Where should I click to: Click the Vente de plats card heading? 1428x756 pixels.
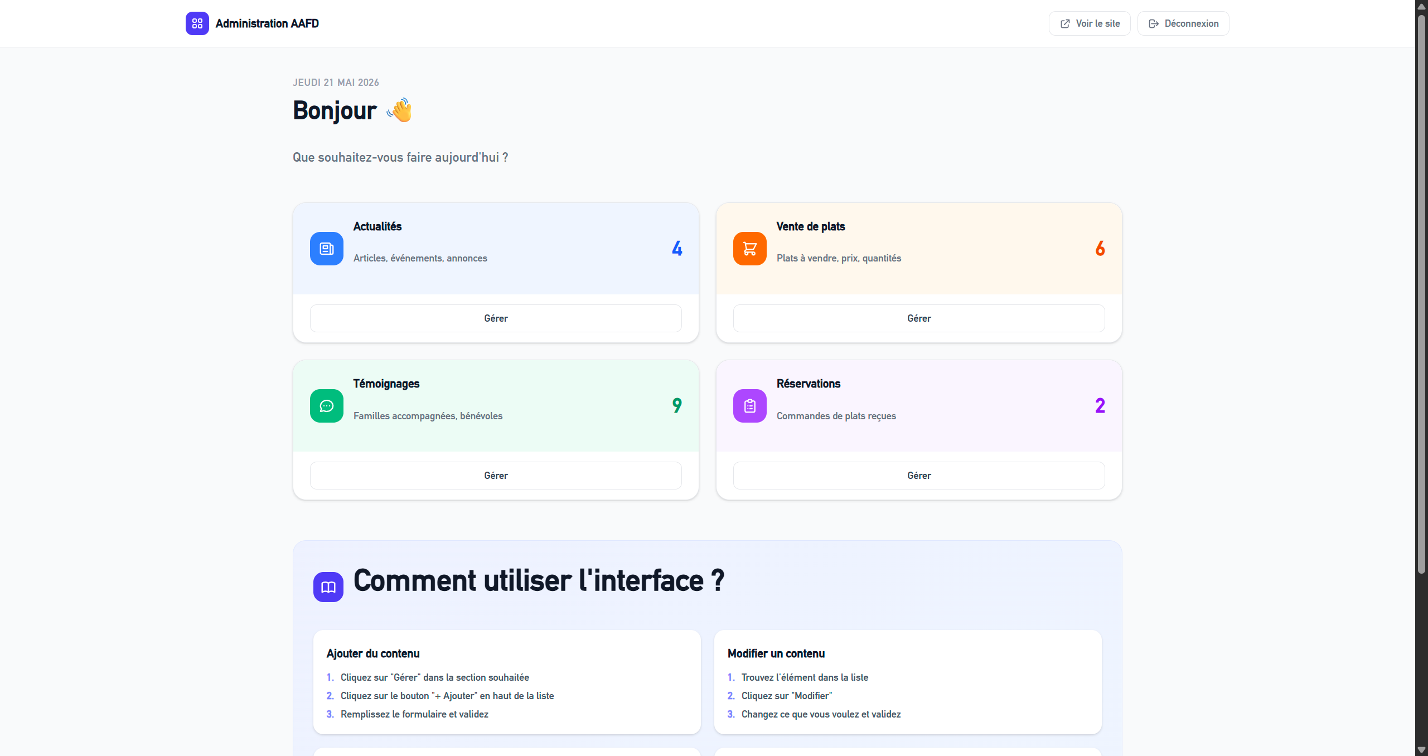(811, 226)
